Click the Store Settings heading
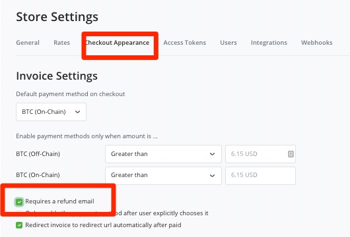This screenshot has height=237, width=350. (x=57, y=17)
